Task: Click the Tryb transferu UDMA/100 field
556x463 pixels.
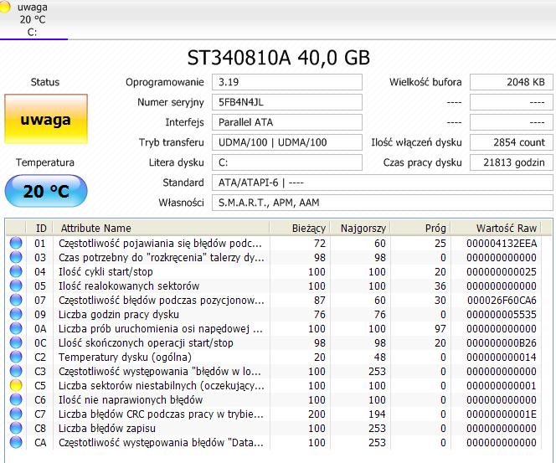Action: pos(287,142)
